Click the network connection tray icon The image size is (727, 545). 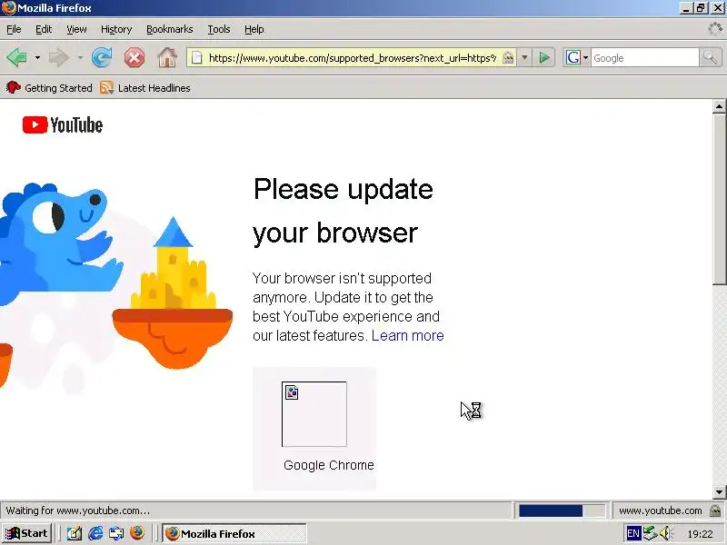click(x=650, y=533)
